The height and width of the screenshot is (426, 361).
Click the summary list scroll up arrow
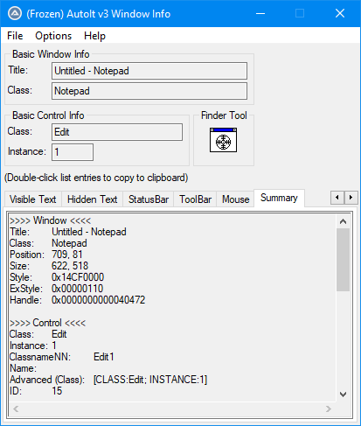point(343,221)
